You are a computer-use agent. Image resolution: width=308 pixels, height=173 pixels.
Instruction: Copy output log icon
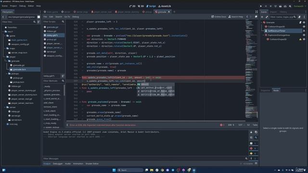256,132
